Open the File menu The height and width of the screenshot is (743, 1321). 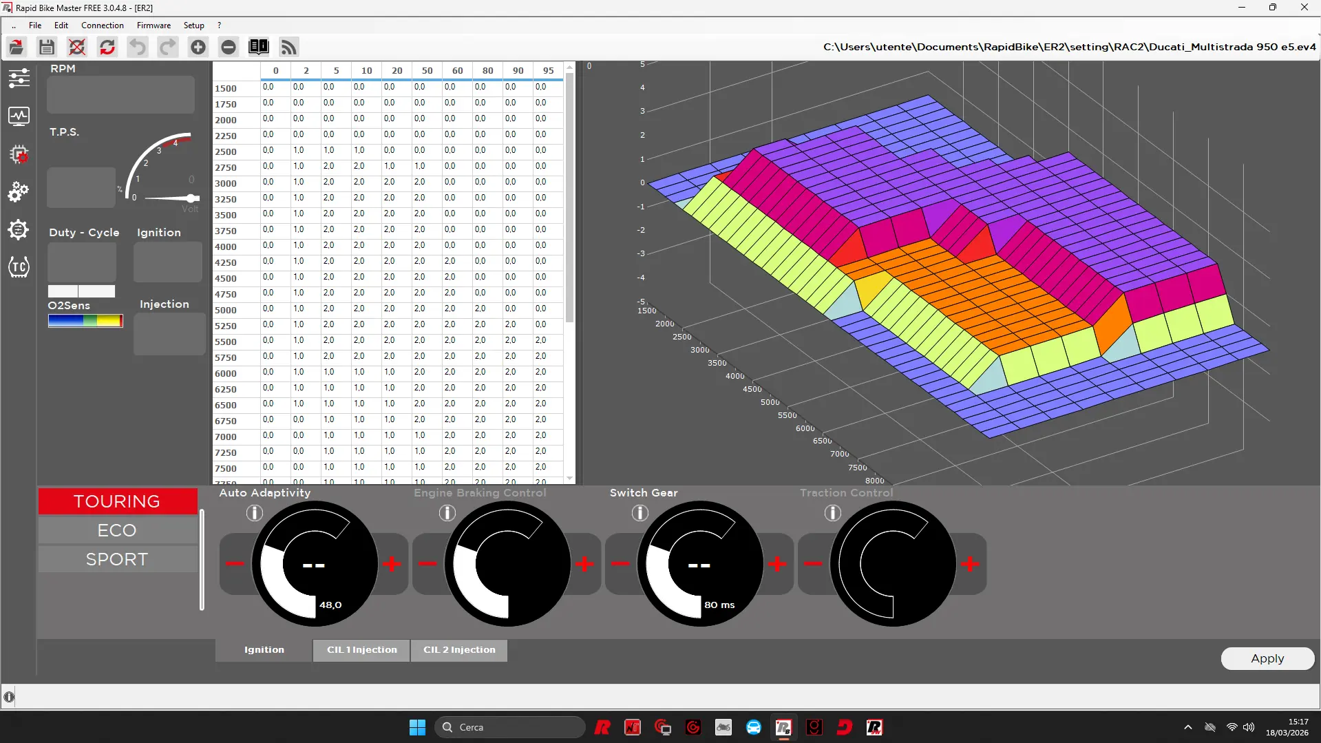(x=35, y=25)
